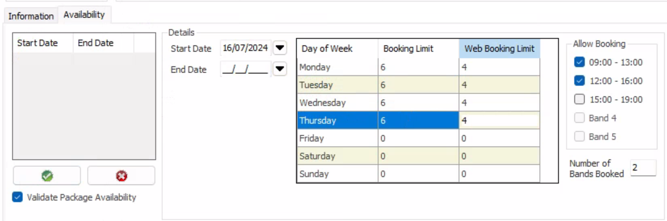Image resolution: width=667 pixels, height=221 pixels.
Task: Click Saturday's Booking Limit cell
Action: [x=418, y=156]
